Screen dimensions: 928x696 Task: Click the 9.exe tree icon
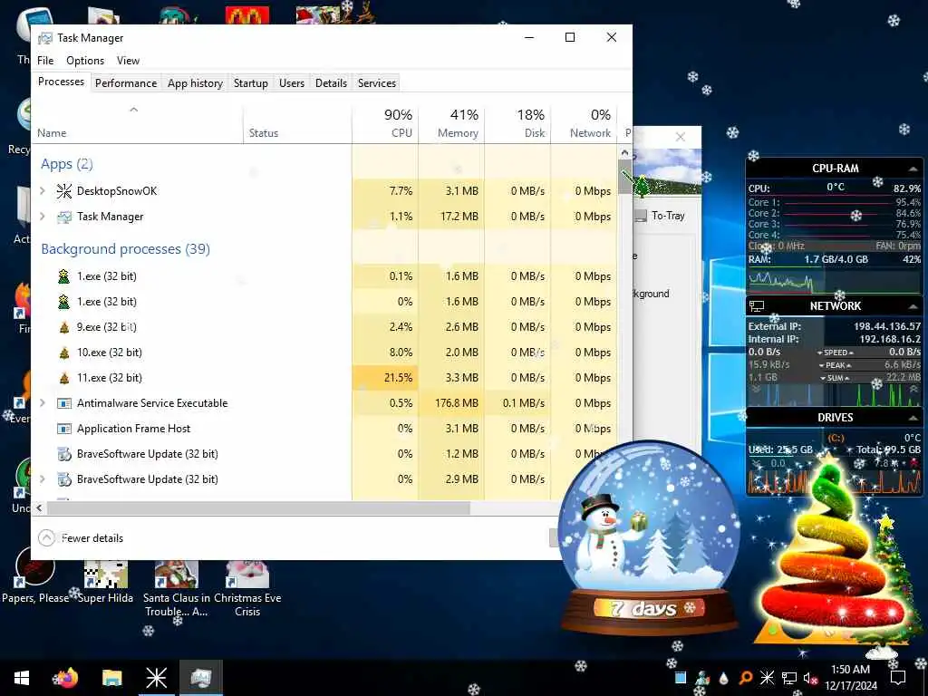[x=64, y=327]
